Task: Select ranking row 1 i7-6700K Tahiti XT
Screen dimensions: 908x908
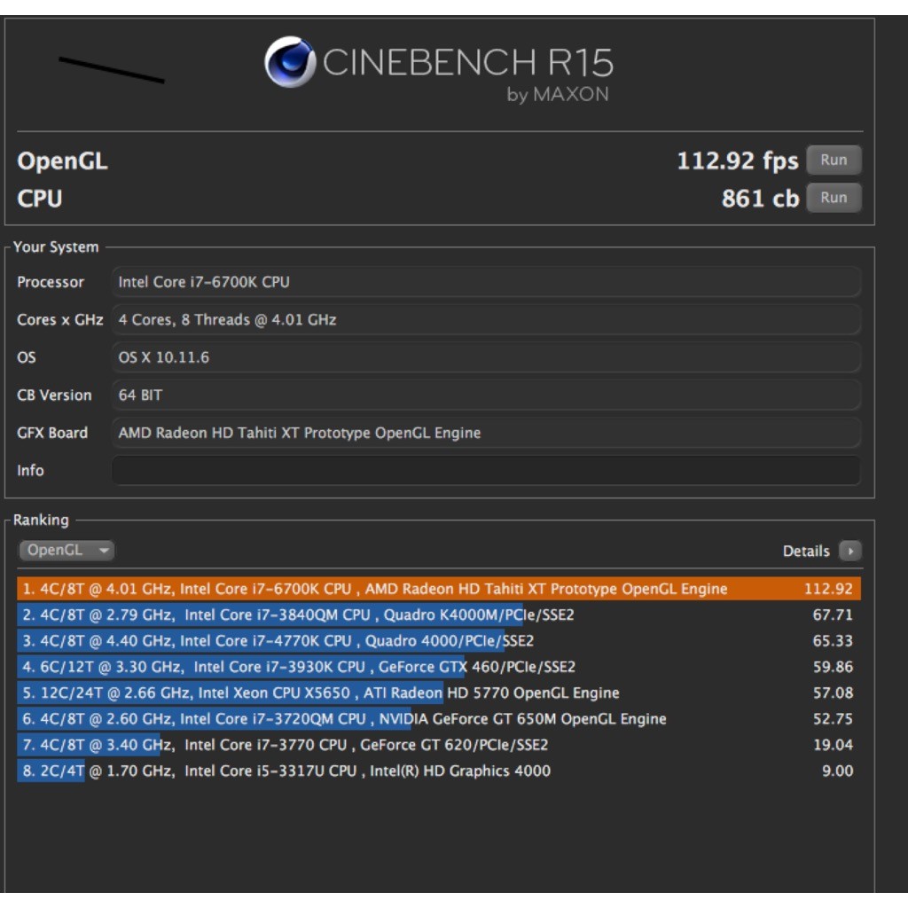Action: 438,589
